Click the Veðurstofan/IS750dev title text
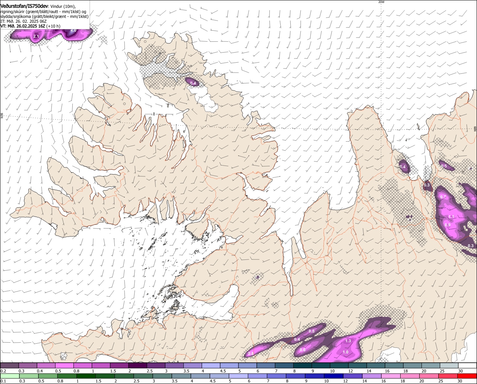 [x=24, y=6]
